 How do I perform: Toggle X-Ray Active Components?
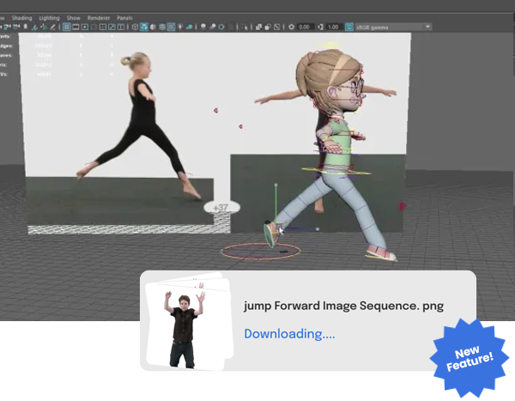[268, 27]
